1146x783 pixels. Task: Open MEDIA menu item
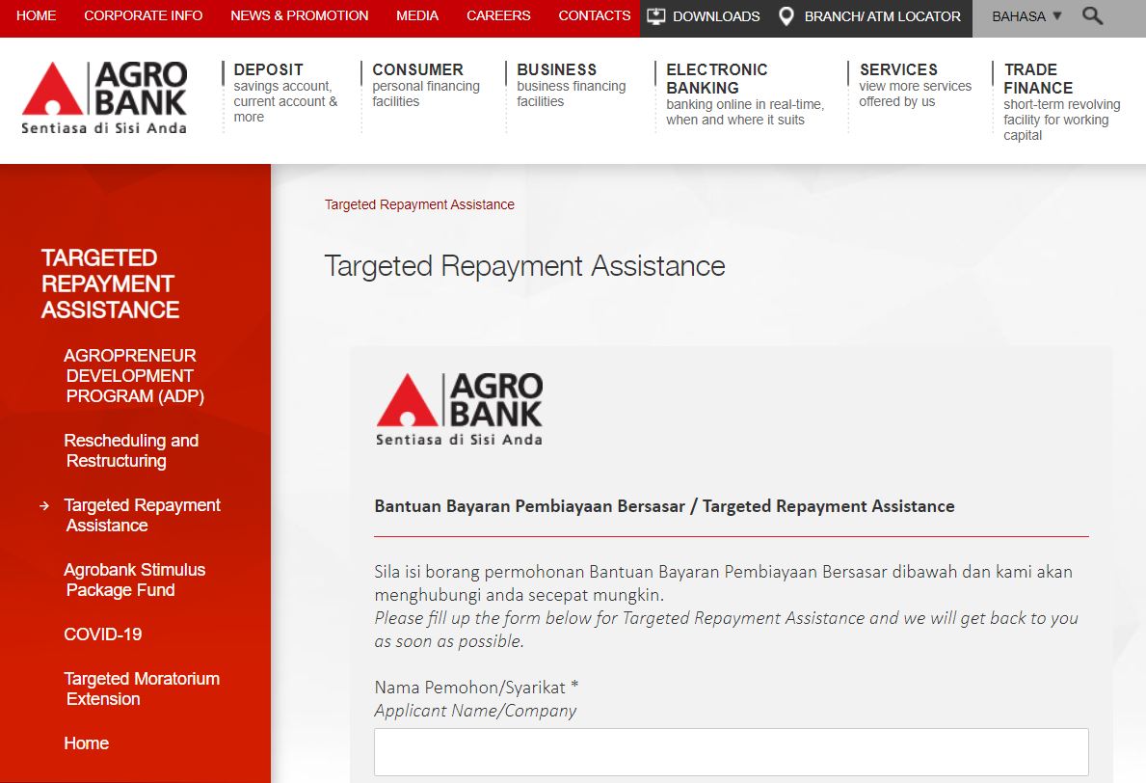click(x=417, y=15)
